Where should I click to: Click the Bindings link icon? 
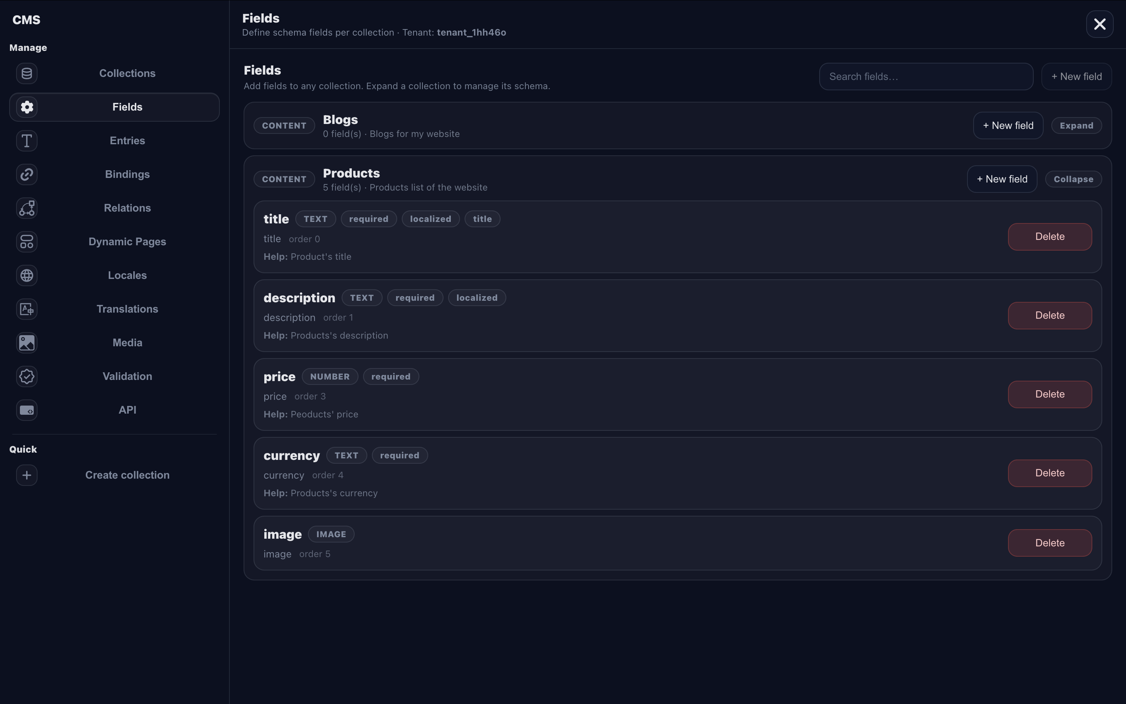point(26,174)
